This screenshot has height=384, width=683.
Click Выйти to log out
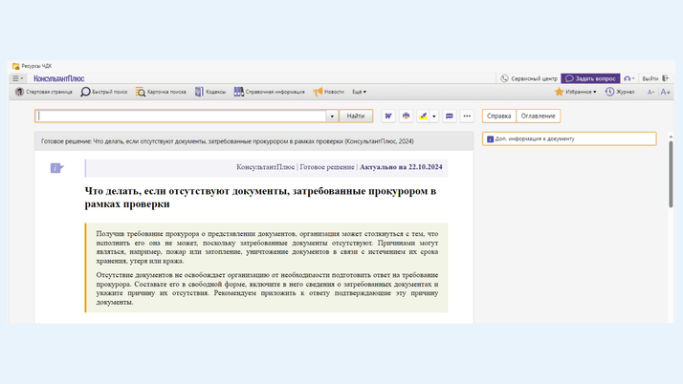click(x=654, y=78)
